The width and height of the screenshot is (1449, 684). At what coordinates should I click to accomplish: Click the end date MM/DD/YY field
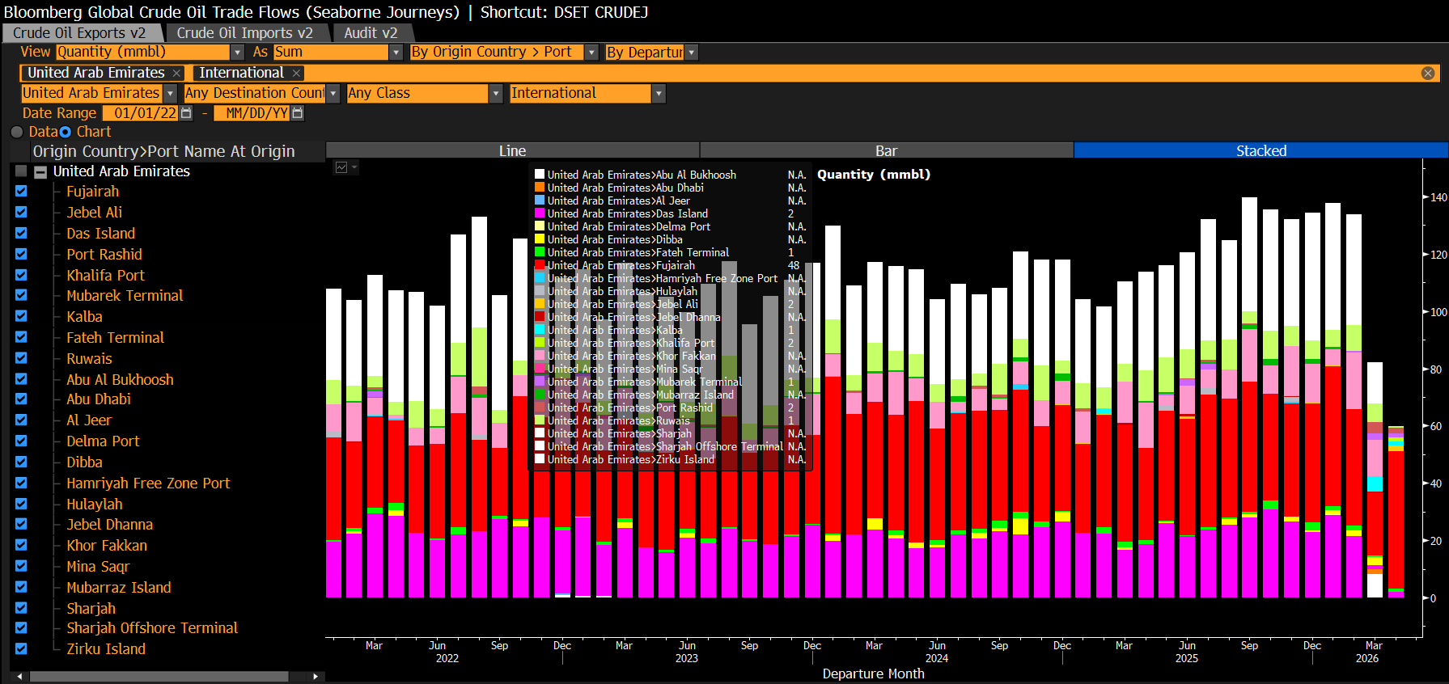[256, 113]
